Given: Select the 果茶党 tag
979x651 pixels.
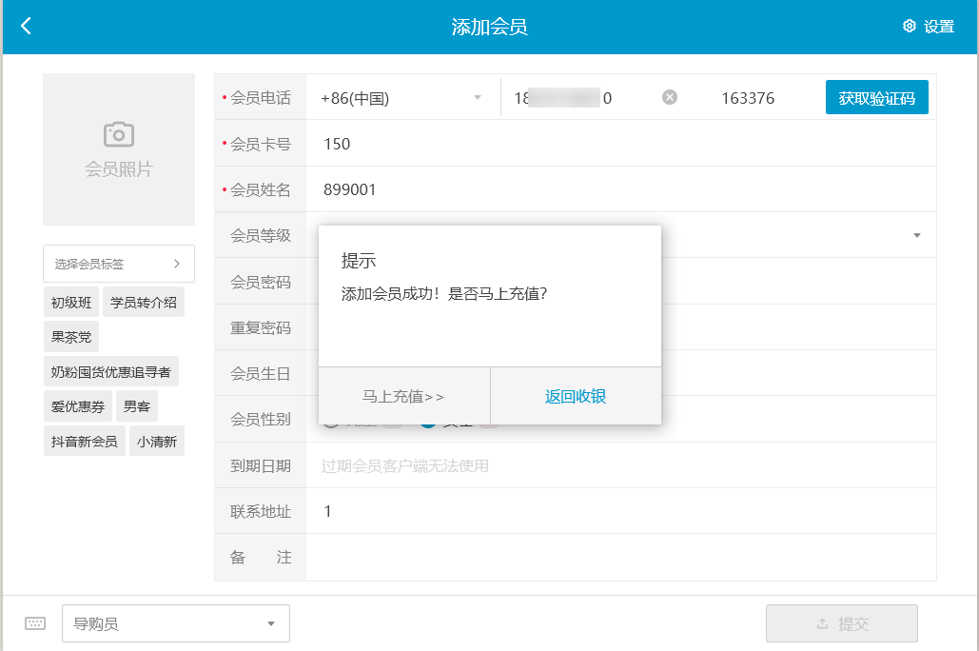Looking at the screenshot, I should coord(71,337).
